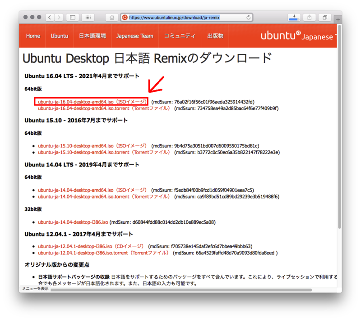Viewport: 361px width, 320px height.
Task: Download ubuntu-ja-16.04-desktop-amd64.iso.torrent file
Action: pos(104,108)
